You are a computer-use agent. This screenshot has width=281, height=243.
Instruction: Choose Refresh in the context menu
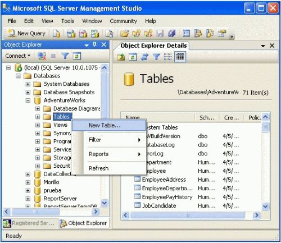click(115, 168)
